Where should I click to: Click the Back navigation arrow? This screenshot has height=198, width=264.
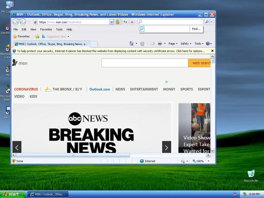(x=16, y=22)
